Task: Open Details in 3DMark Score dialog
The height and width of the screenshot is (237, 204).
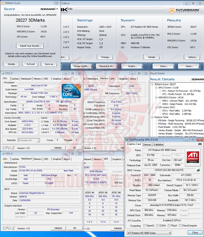Action: click(12, 64)
